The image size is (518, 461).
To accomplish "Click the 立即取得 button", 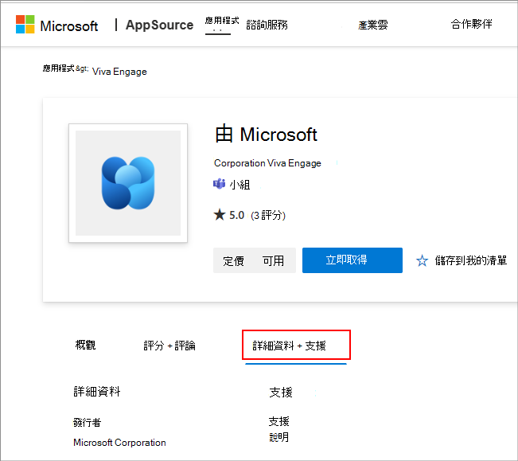I will point(352,260).
